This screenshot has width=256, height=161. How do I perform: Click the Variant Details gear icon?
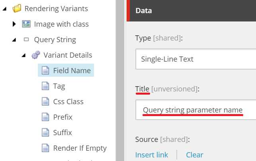tap(36, 55)
